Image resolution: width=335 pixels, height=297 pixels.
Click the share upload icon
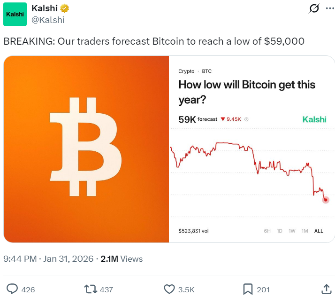[326, 289]
